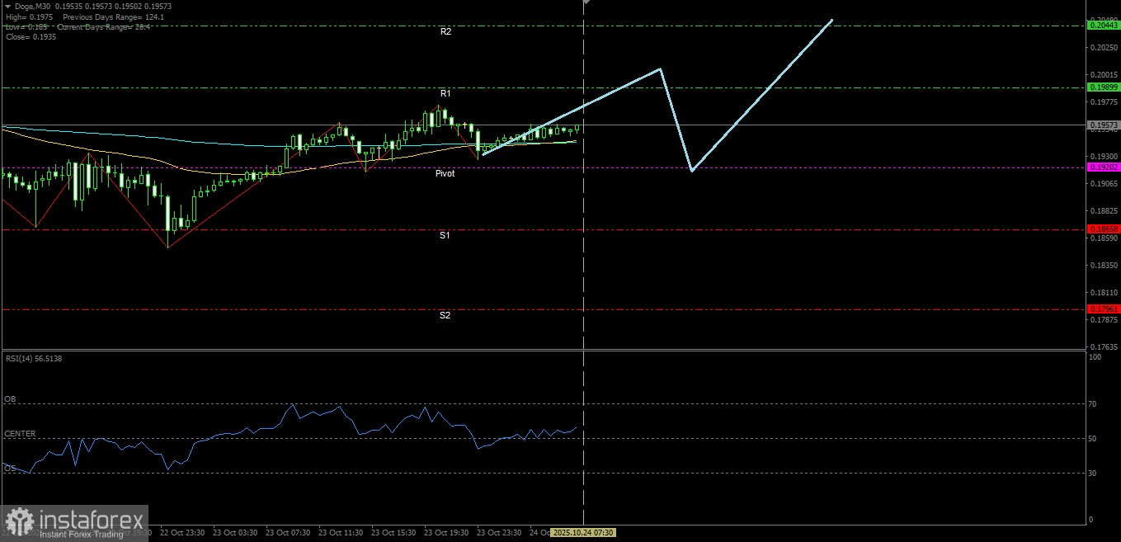Image resolution: width=1121 pixels, height=542 pixels.
Task: Click the CENTER level label in RSI
Action: pyautogui.click(x=20, y=433)
